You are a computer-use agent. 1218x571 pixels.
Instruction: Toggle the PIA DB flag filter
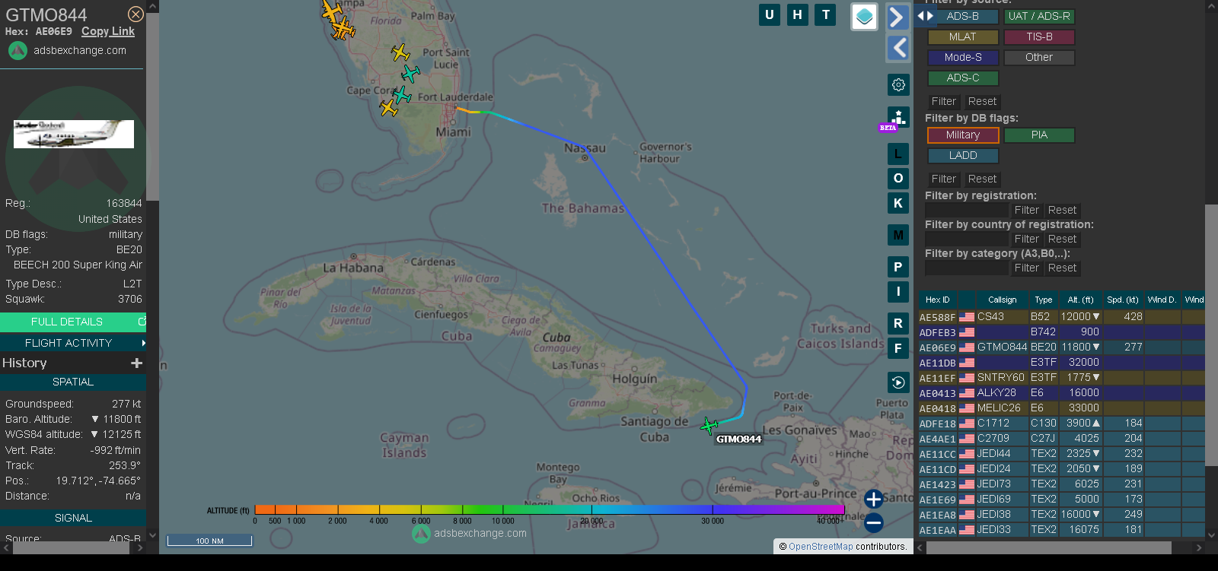point(1039,135)
